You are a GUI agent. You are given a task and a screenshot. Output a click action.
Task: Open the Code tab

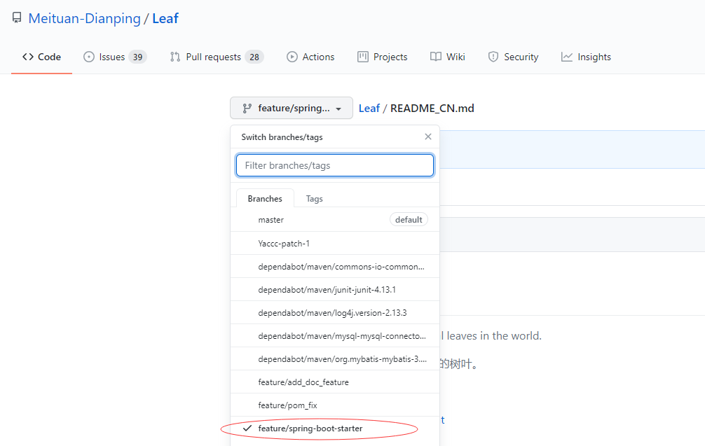[x=41, y=57]
